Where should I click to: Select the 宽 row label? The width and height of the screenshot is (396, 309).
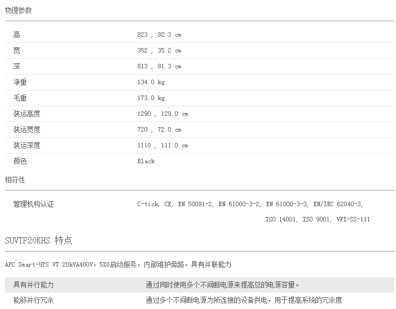17,50
